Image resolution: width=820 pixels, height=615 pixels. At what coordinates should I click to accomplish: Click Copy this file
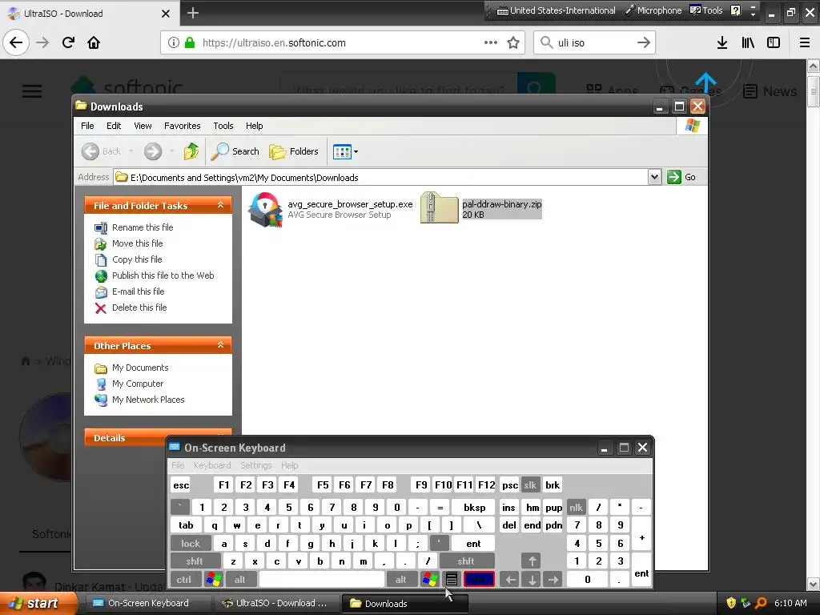137,259
